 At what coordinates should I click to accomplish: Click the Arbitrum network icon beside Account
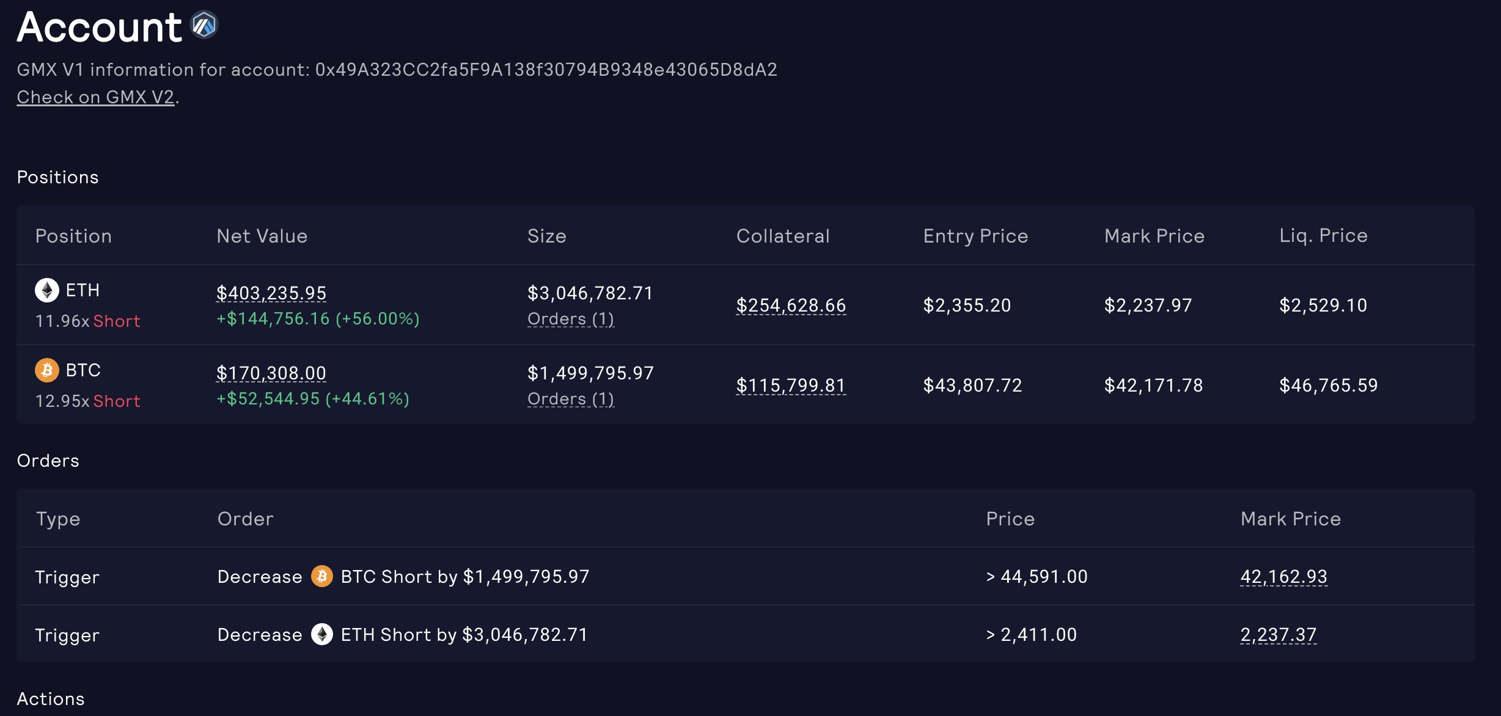(204, 25)
